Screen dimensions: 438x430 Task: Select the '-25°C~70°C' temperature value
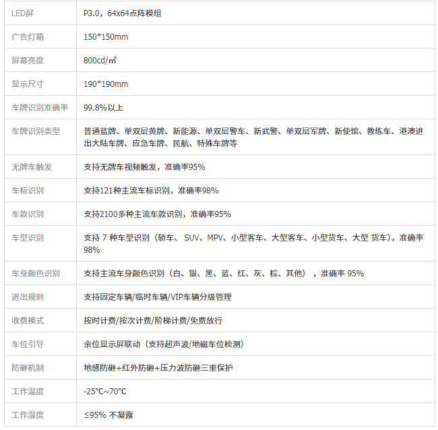click(x=104, y=392)
